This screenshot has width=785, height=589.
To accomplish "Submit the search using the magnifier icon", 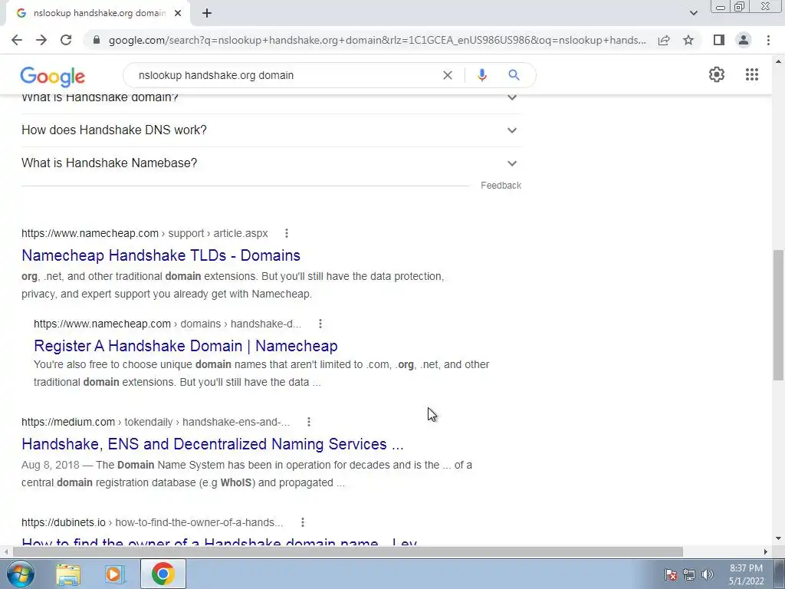I will (514, 75).
